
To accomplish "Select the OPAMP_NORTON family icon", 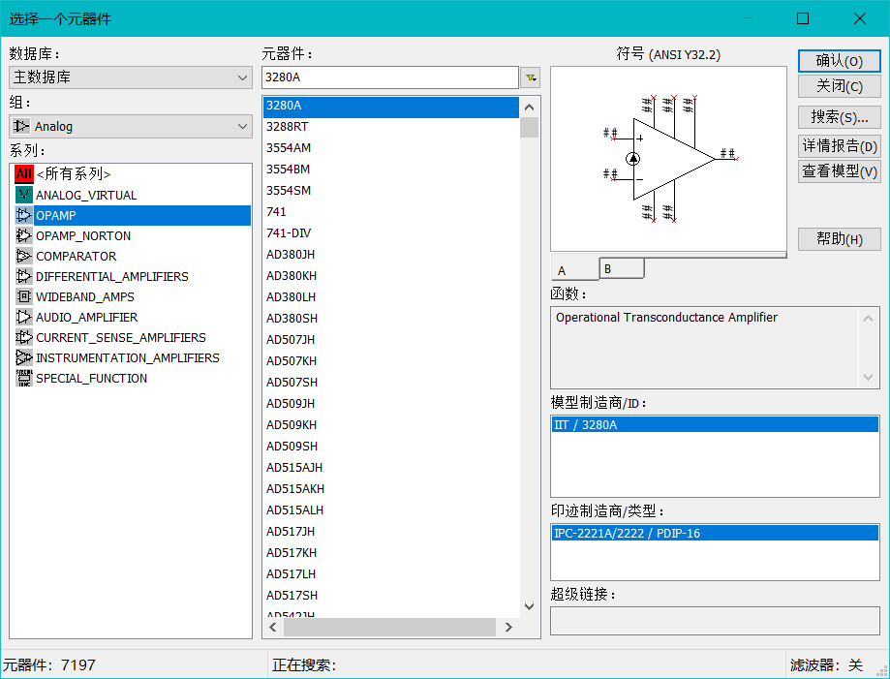I will pos(23,235).
